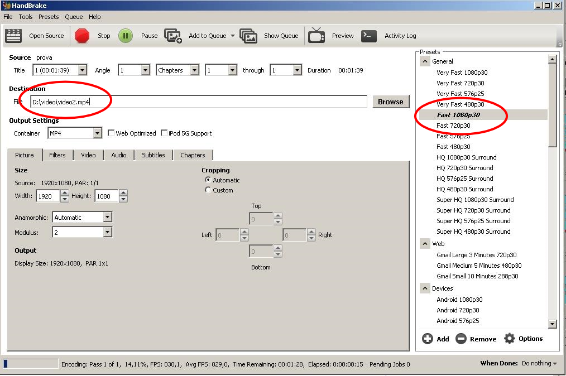Screen dimensions: 566x376
Task: Collapse the Web presets group
Action: point(425,244)
